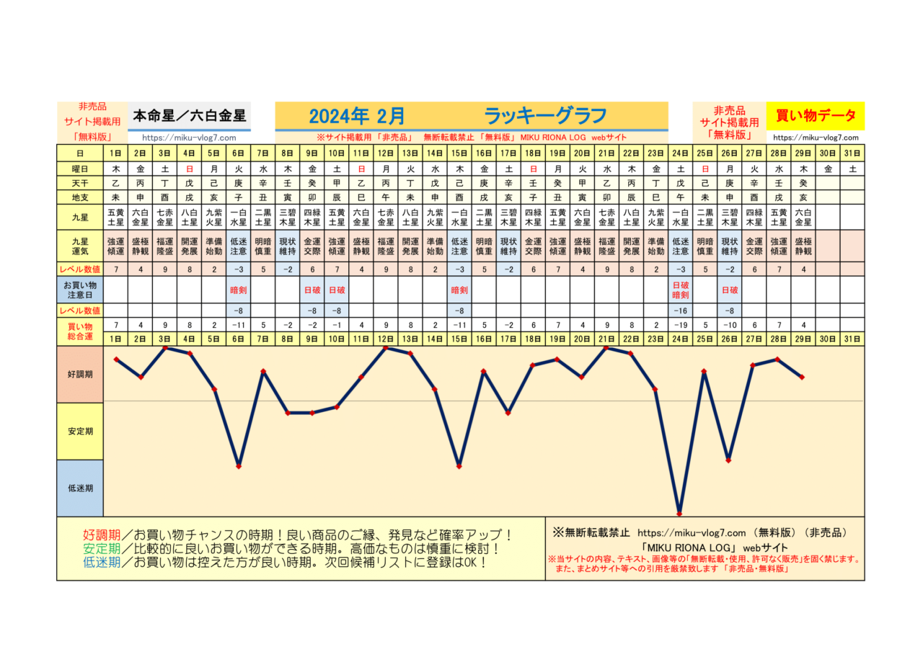Click the -16 level value cell
923x652 pixels.
[680, 311]
